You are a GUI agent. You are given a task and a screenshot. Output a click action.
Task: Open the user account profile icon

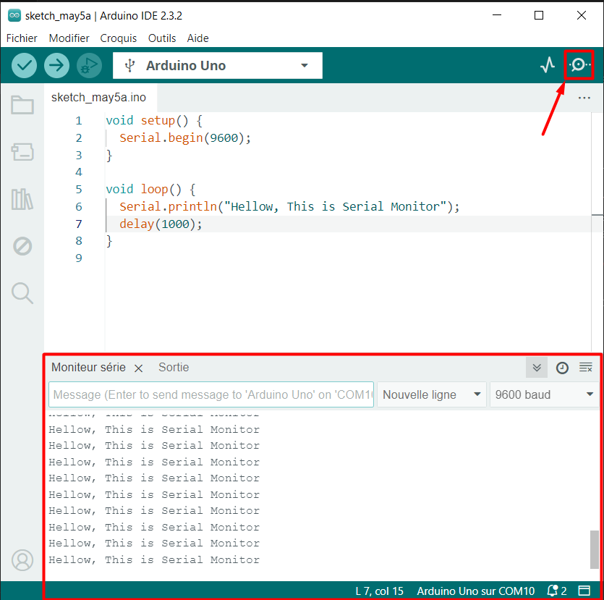click(22, 560)
